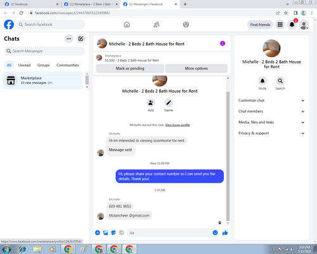Choose a sticker in composer
Screen dimensions: 317x254
(x=113, y=233)
